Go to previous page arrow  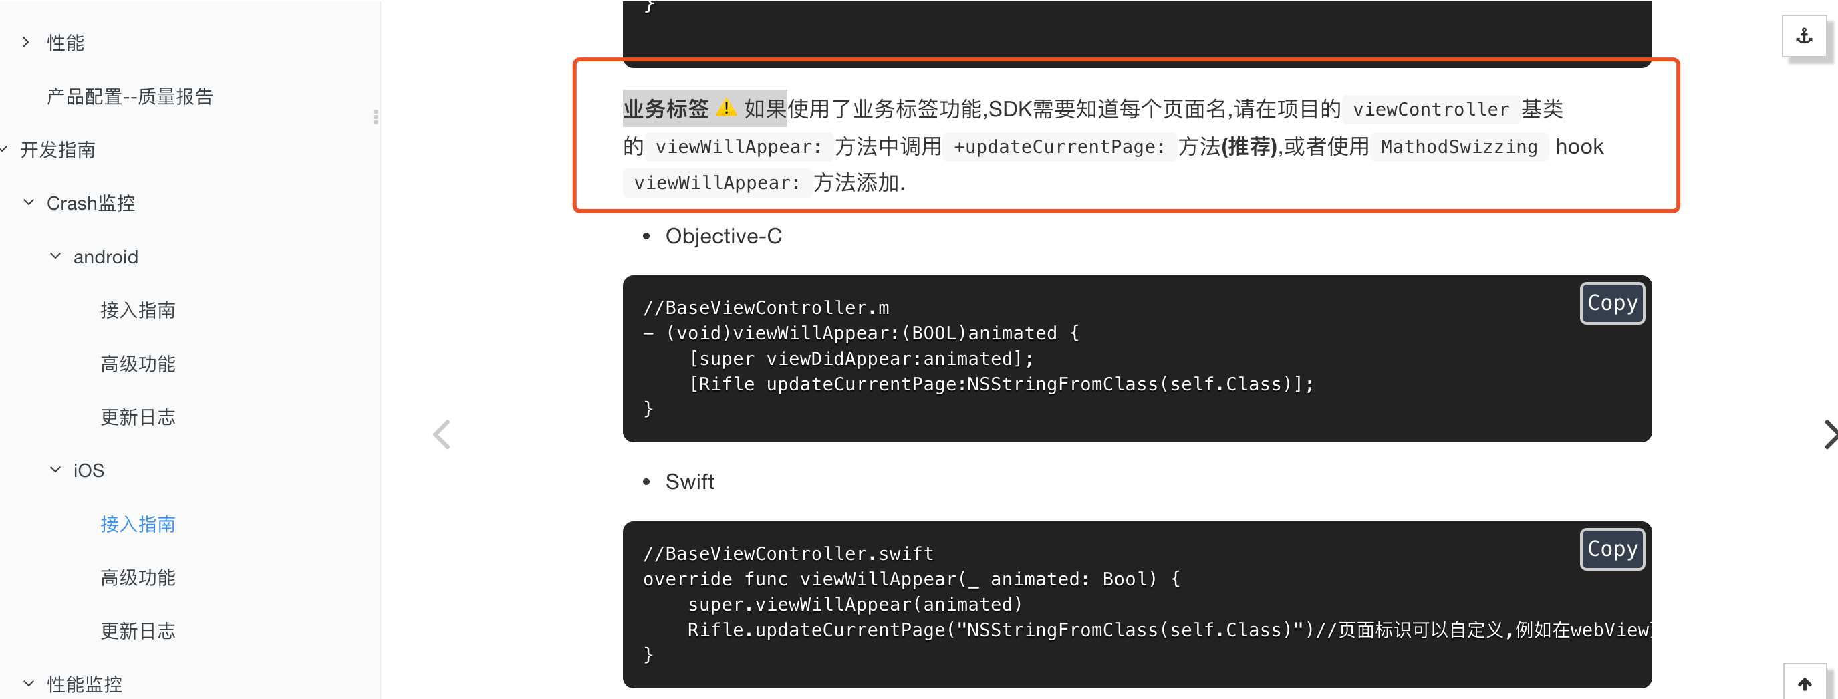pos(442,434)
